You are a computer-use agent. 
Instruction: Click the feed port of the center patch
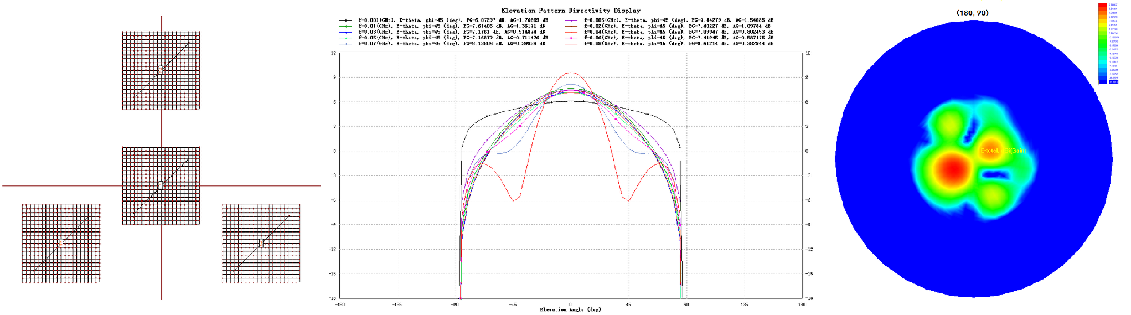point(161,185)
